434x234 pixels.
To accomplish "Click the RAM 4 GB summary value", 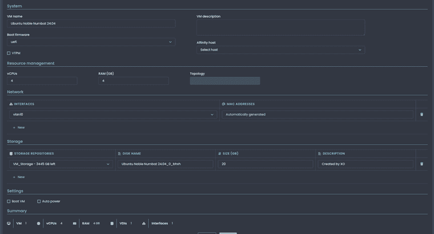I will point(97,223).
